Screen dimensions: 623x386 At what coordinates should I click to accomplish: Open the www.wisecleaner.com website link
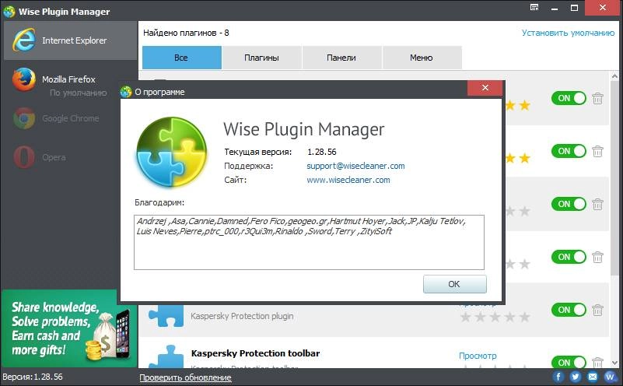(348, 180)
